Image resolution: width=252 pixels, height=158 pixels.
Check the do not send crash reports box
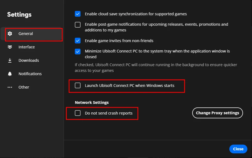(78, 113)
